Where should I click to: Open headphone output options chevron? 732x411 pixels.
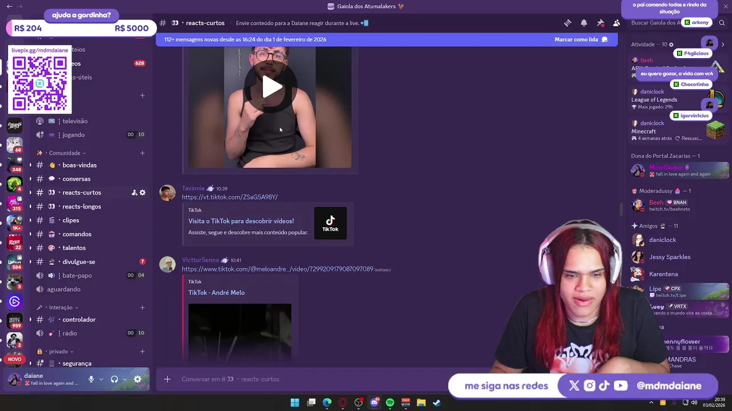(125, 379)
